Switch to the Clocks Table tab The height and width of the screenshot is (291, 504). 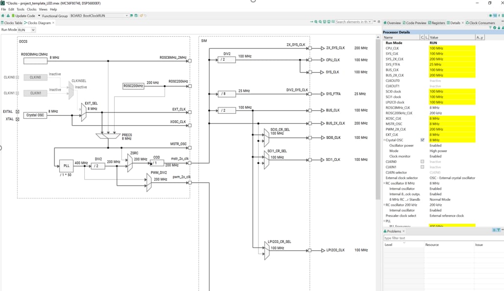pyautogui.click(x=11, y=22)
